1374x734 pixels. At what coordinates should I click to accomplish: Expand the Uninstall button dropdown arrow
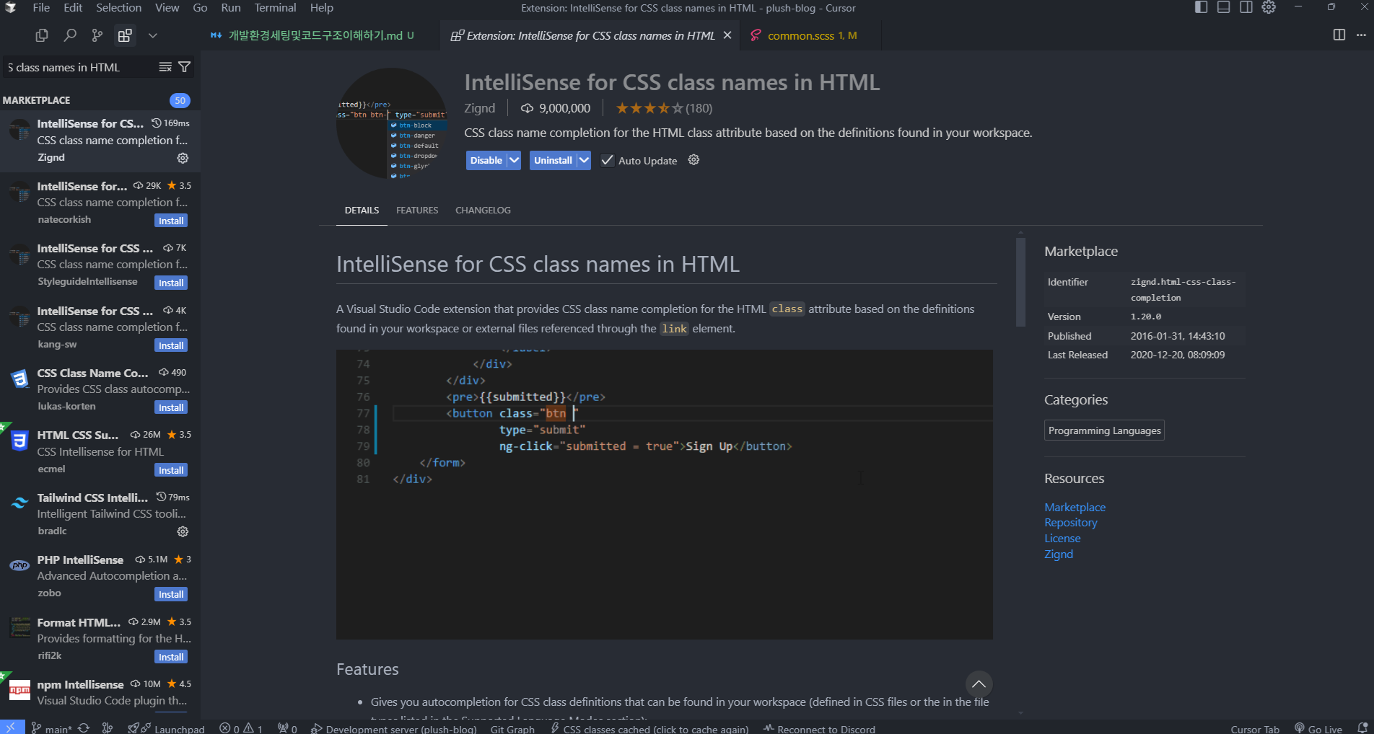584,161
